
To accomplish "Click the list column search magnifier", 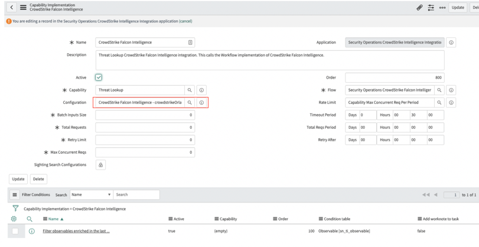I will tap(30, 219).
